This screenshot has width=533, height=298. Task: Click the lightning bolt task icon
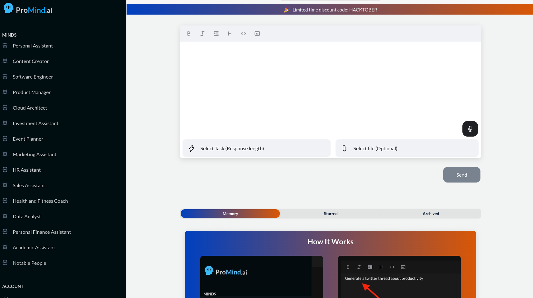192,148
